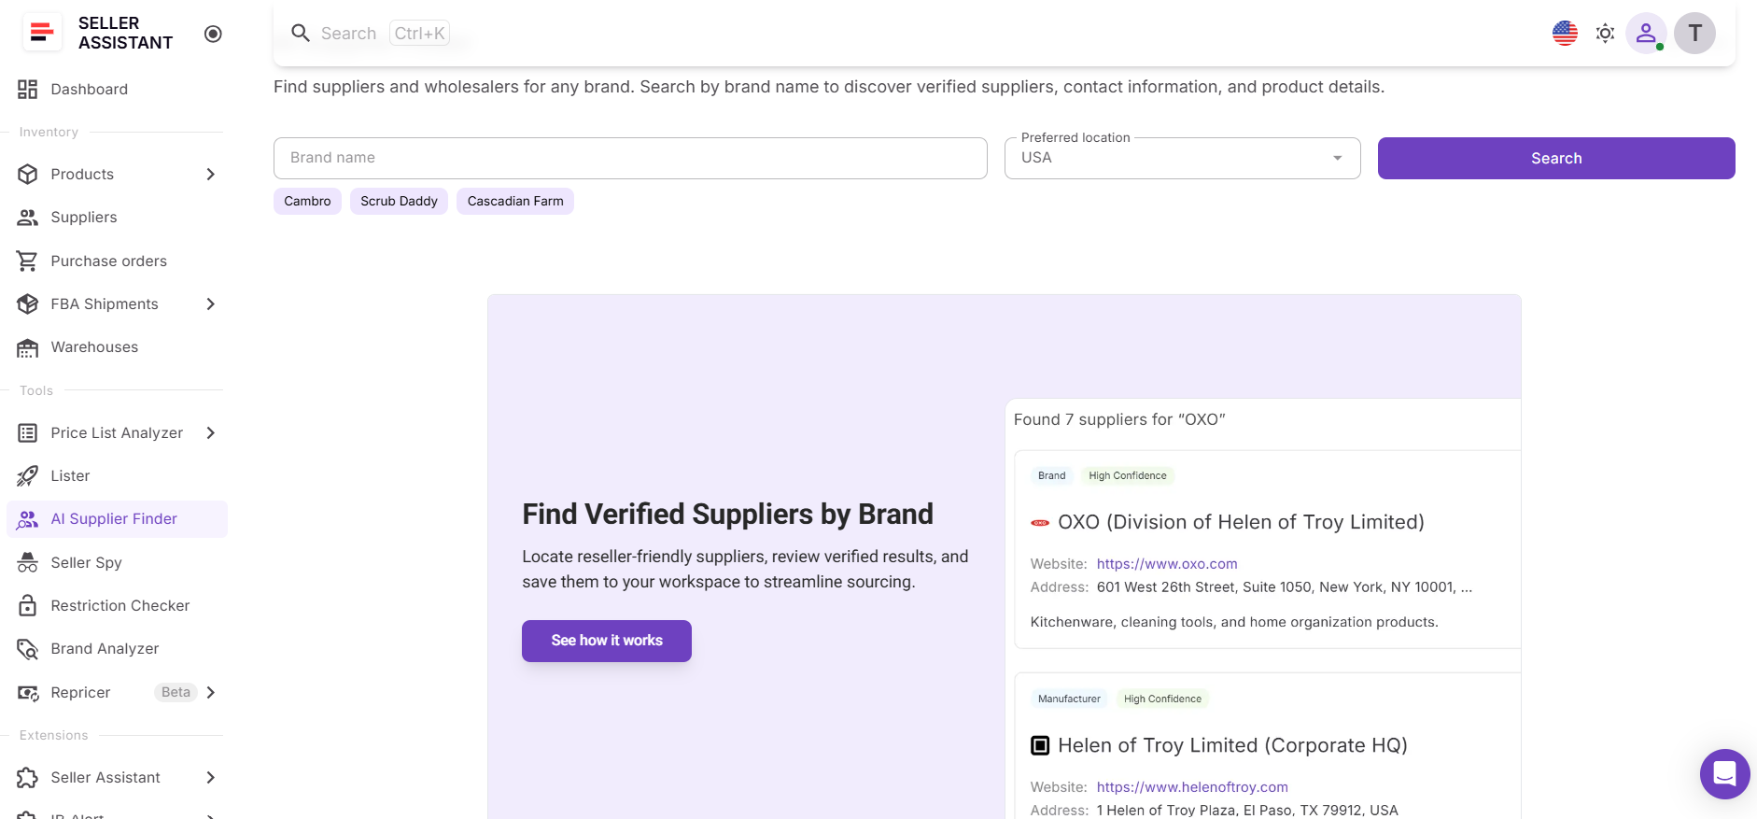Screen dimensions: 1757x819
Task: Click the OXO card's High Confidence tag
Action: click(1128, 475)
